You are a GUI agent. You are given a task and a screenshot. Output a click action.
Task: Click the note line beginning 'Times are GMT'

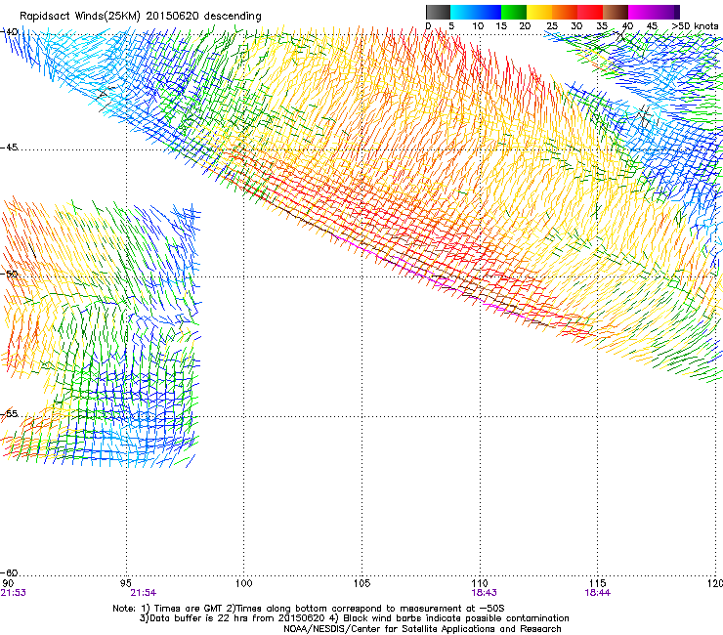(x=309, y=609)
